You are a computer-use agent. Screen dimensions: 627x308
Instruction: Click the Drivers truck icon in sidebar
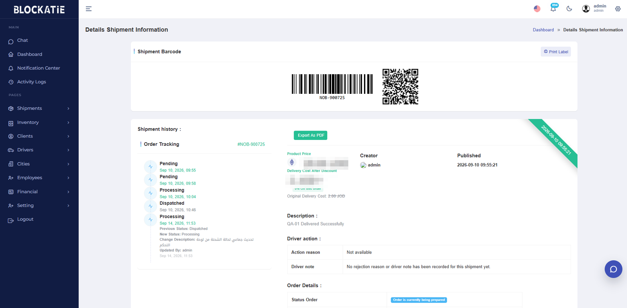pos(11,150)
